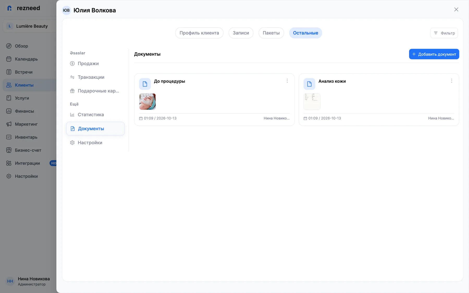Select Документы in client submenu
Viewport: 469px width, 293px height.
95,129
